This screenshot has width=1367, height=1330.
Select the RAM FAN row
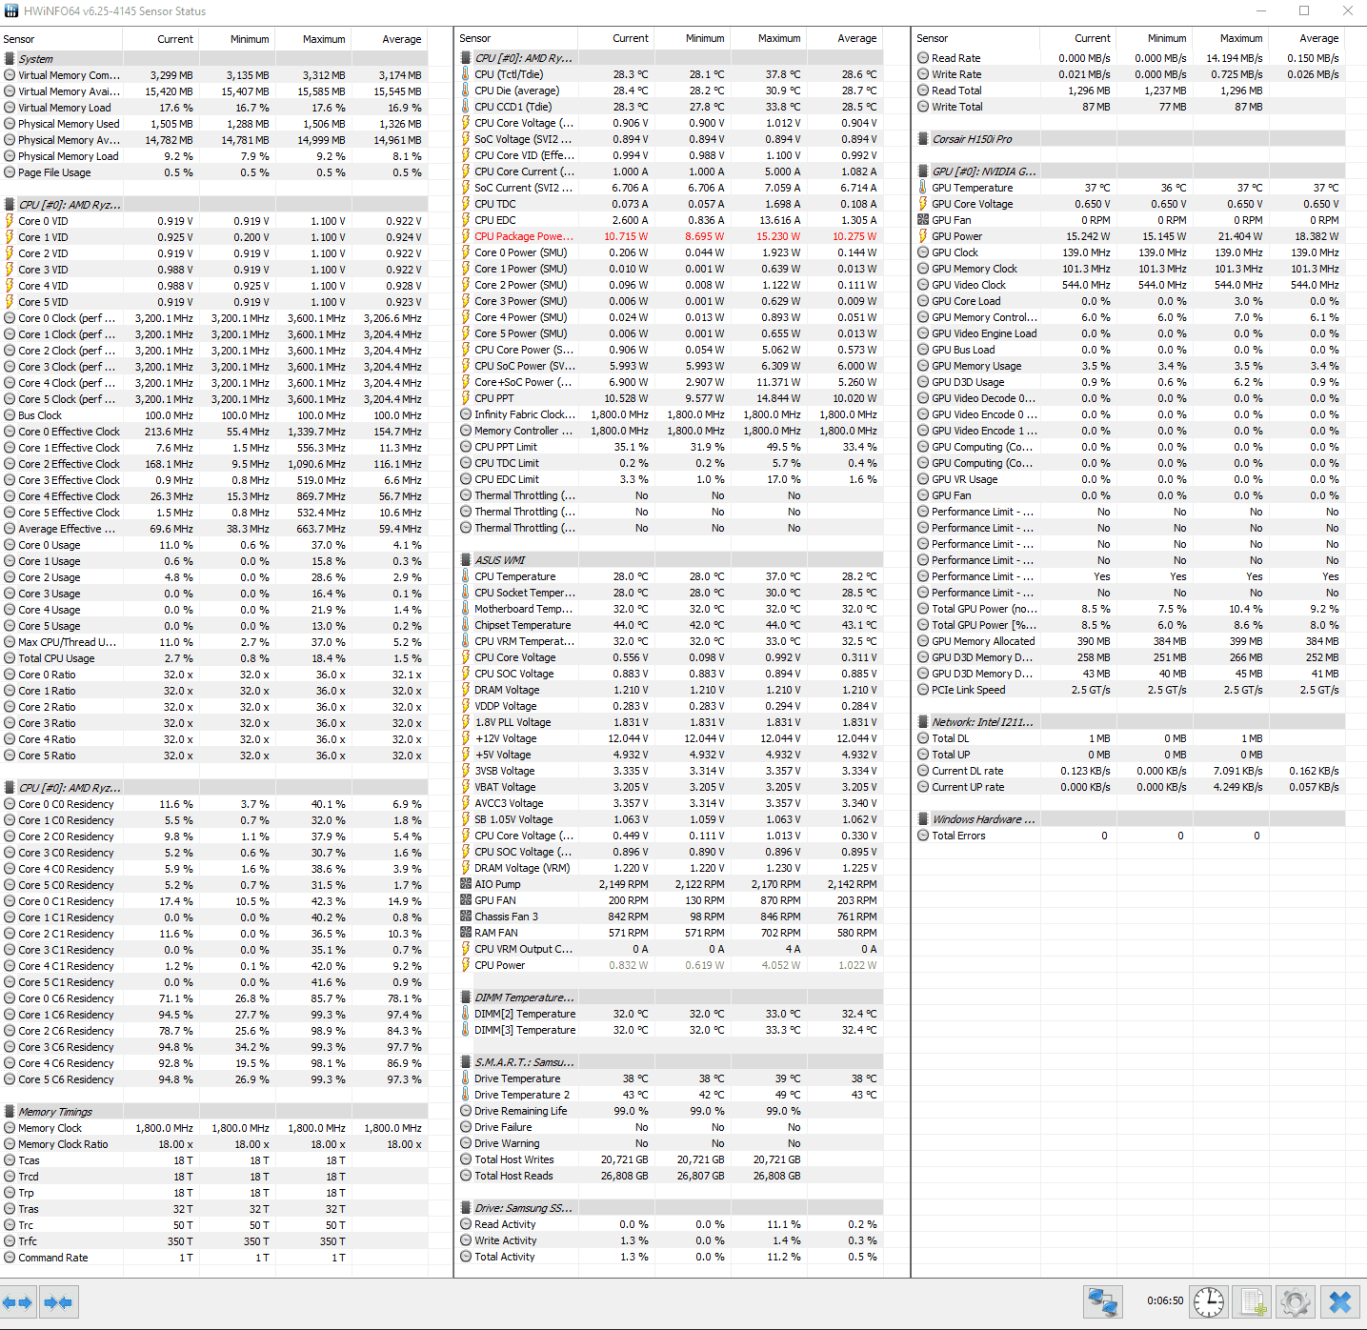coord(671,933)
